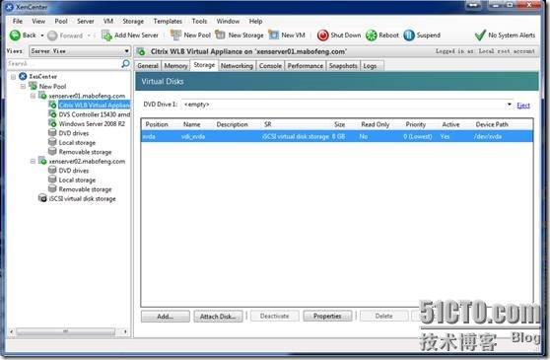Open the Templates menu
Viewport: 550px width, 360px height.
coord(168,21)
